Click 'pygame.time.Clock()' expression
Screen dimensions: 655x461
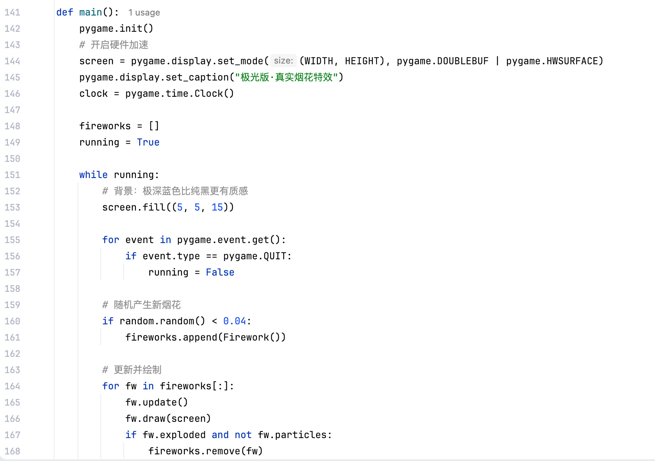tap(180, 94)
